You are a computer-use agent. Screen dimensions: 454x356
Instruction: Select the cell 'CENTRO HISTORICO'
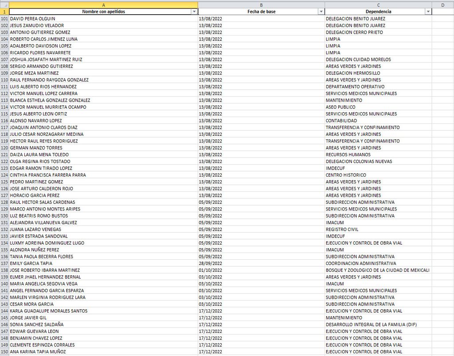pos(378,175)
